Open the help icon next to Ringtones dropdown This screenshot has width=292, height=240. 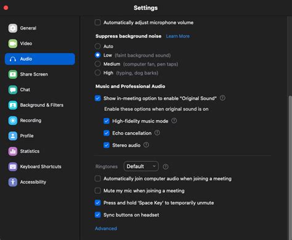(x=166, y=167)
